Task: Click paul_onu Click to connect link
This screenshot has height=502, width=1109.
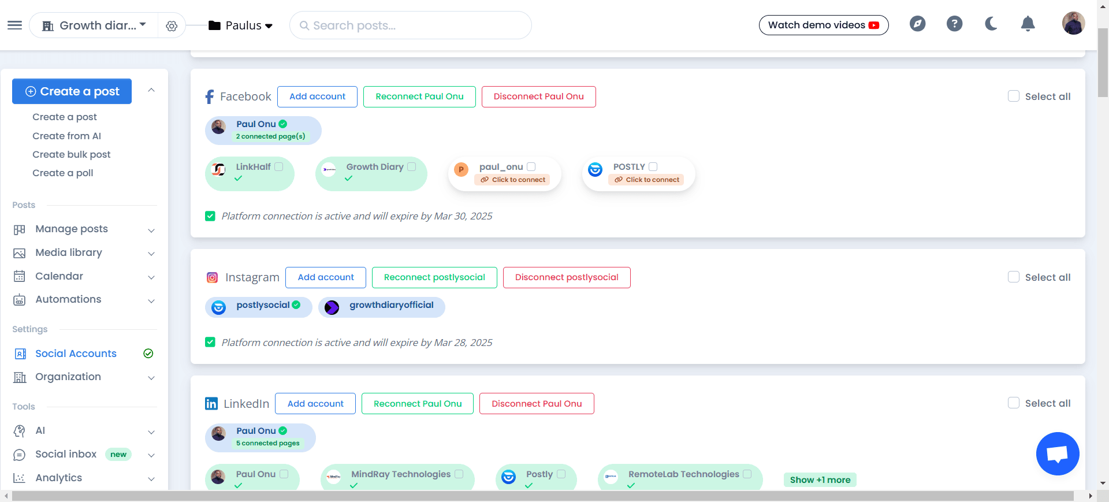Action: coord(513,180)
